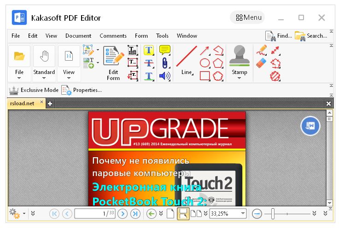Select facing pages layout

click(x=196, y=214)
